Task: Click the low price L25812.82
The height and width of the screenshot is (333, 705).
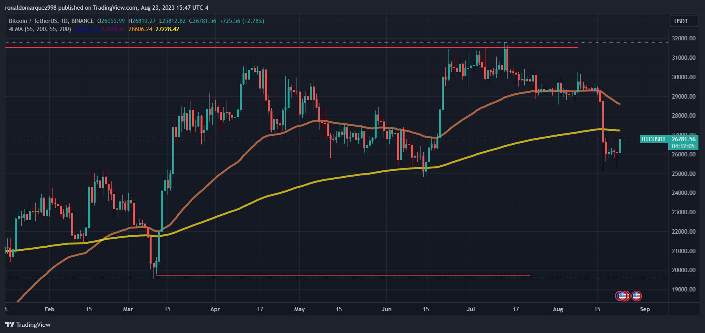Action: point(173,21)
